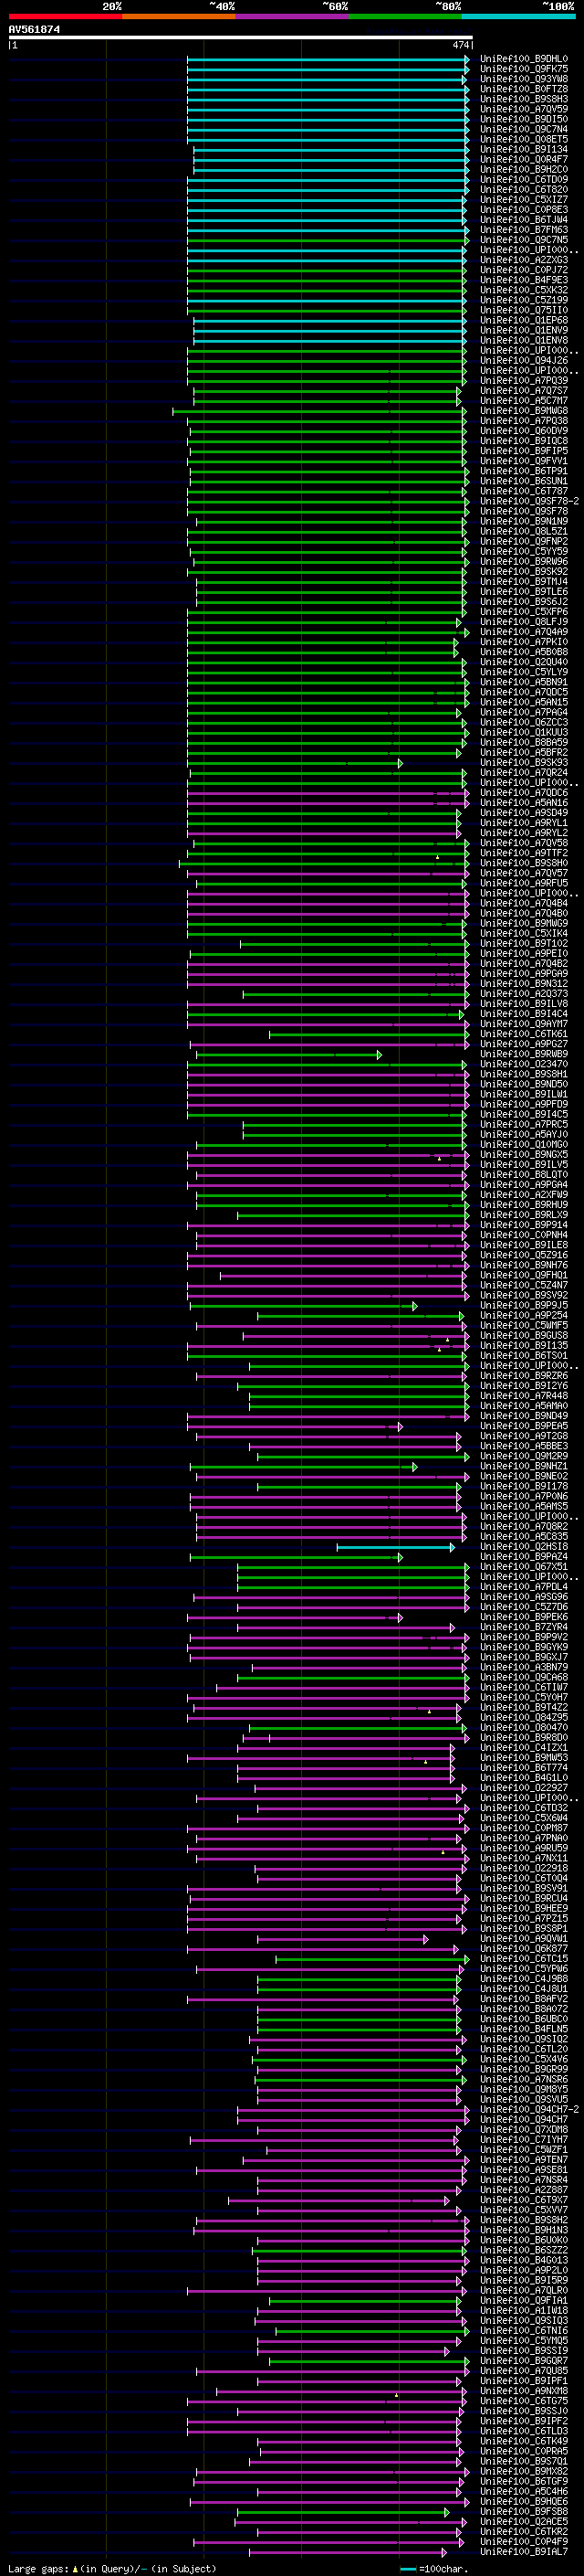Image resolution: width=584 pixels, height=2576 pixels.
Task: Click the white query sequence bar
Action: pos(241,38)
